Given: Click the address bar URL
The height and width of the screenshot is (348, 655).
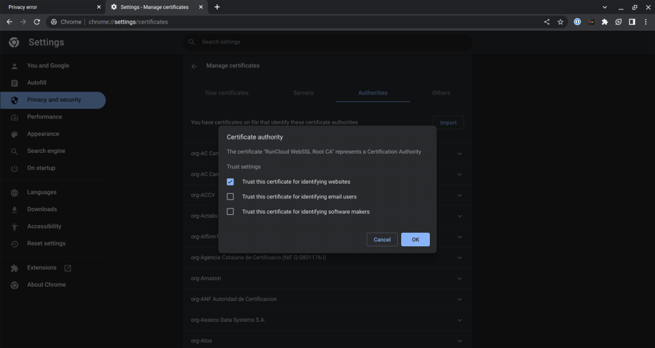Looking at the screenshot, I should point(128,22).
